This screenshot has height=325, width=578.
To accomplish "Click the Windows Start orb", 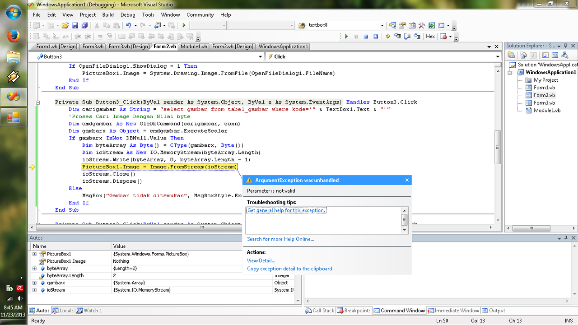I will point(14,12).
